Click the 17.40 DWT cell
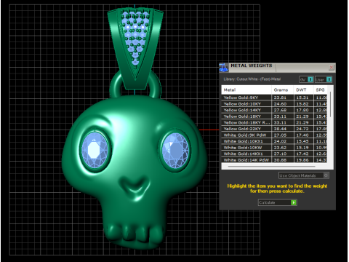The height and width of the screenshot is (262, 349). tap(303, 135)
